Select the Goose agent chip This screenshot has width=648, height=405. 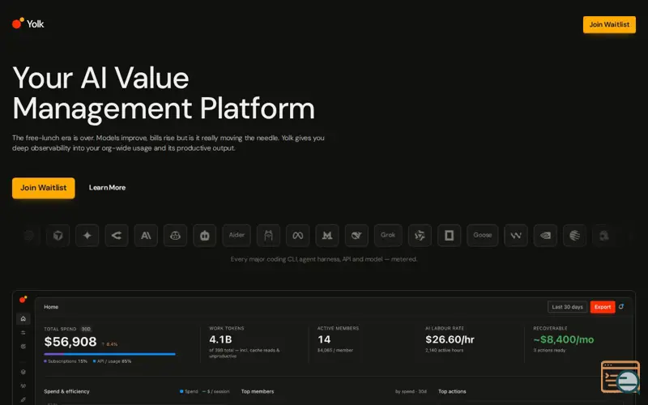pos(482,235)
